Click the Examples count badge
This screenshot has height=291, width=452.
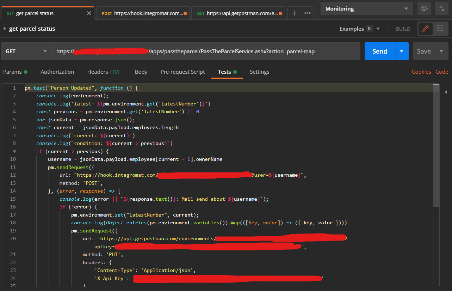(369, 29)
